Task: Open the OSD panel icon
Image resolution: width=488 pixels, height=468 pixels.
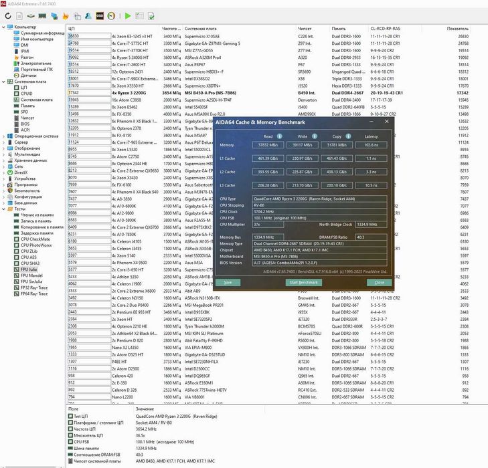Action: [x=100, y=16]
